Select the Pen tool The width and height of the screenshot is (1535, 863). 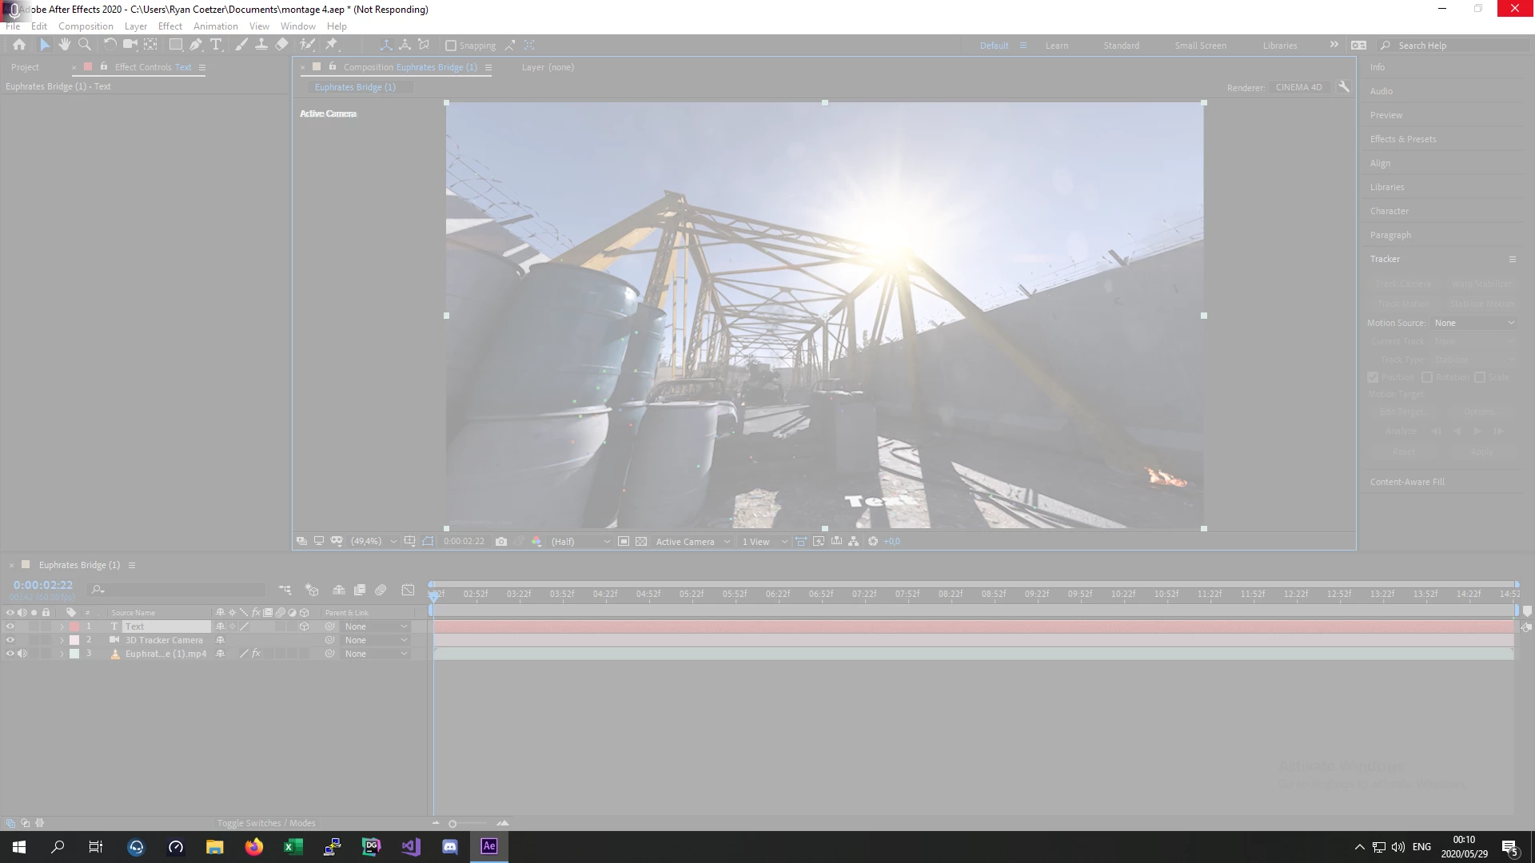click(x=196, y=45)
